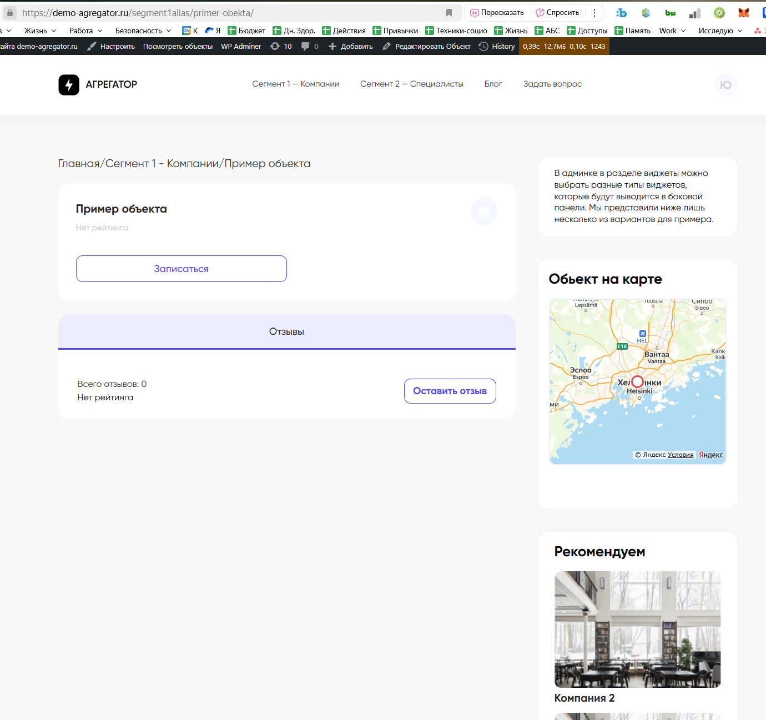Open the green bw extension icon
766x720 pixels.
[x=671, y=13]
